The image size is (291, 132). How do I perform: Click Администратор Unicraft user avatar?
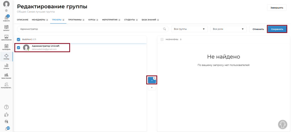point(26,48)
